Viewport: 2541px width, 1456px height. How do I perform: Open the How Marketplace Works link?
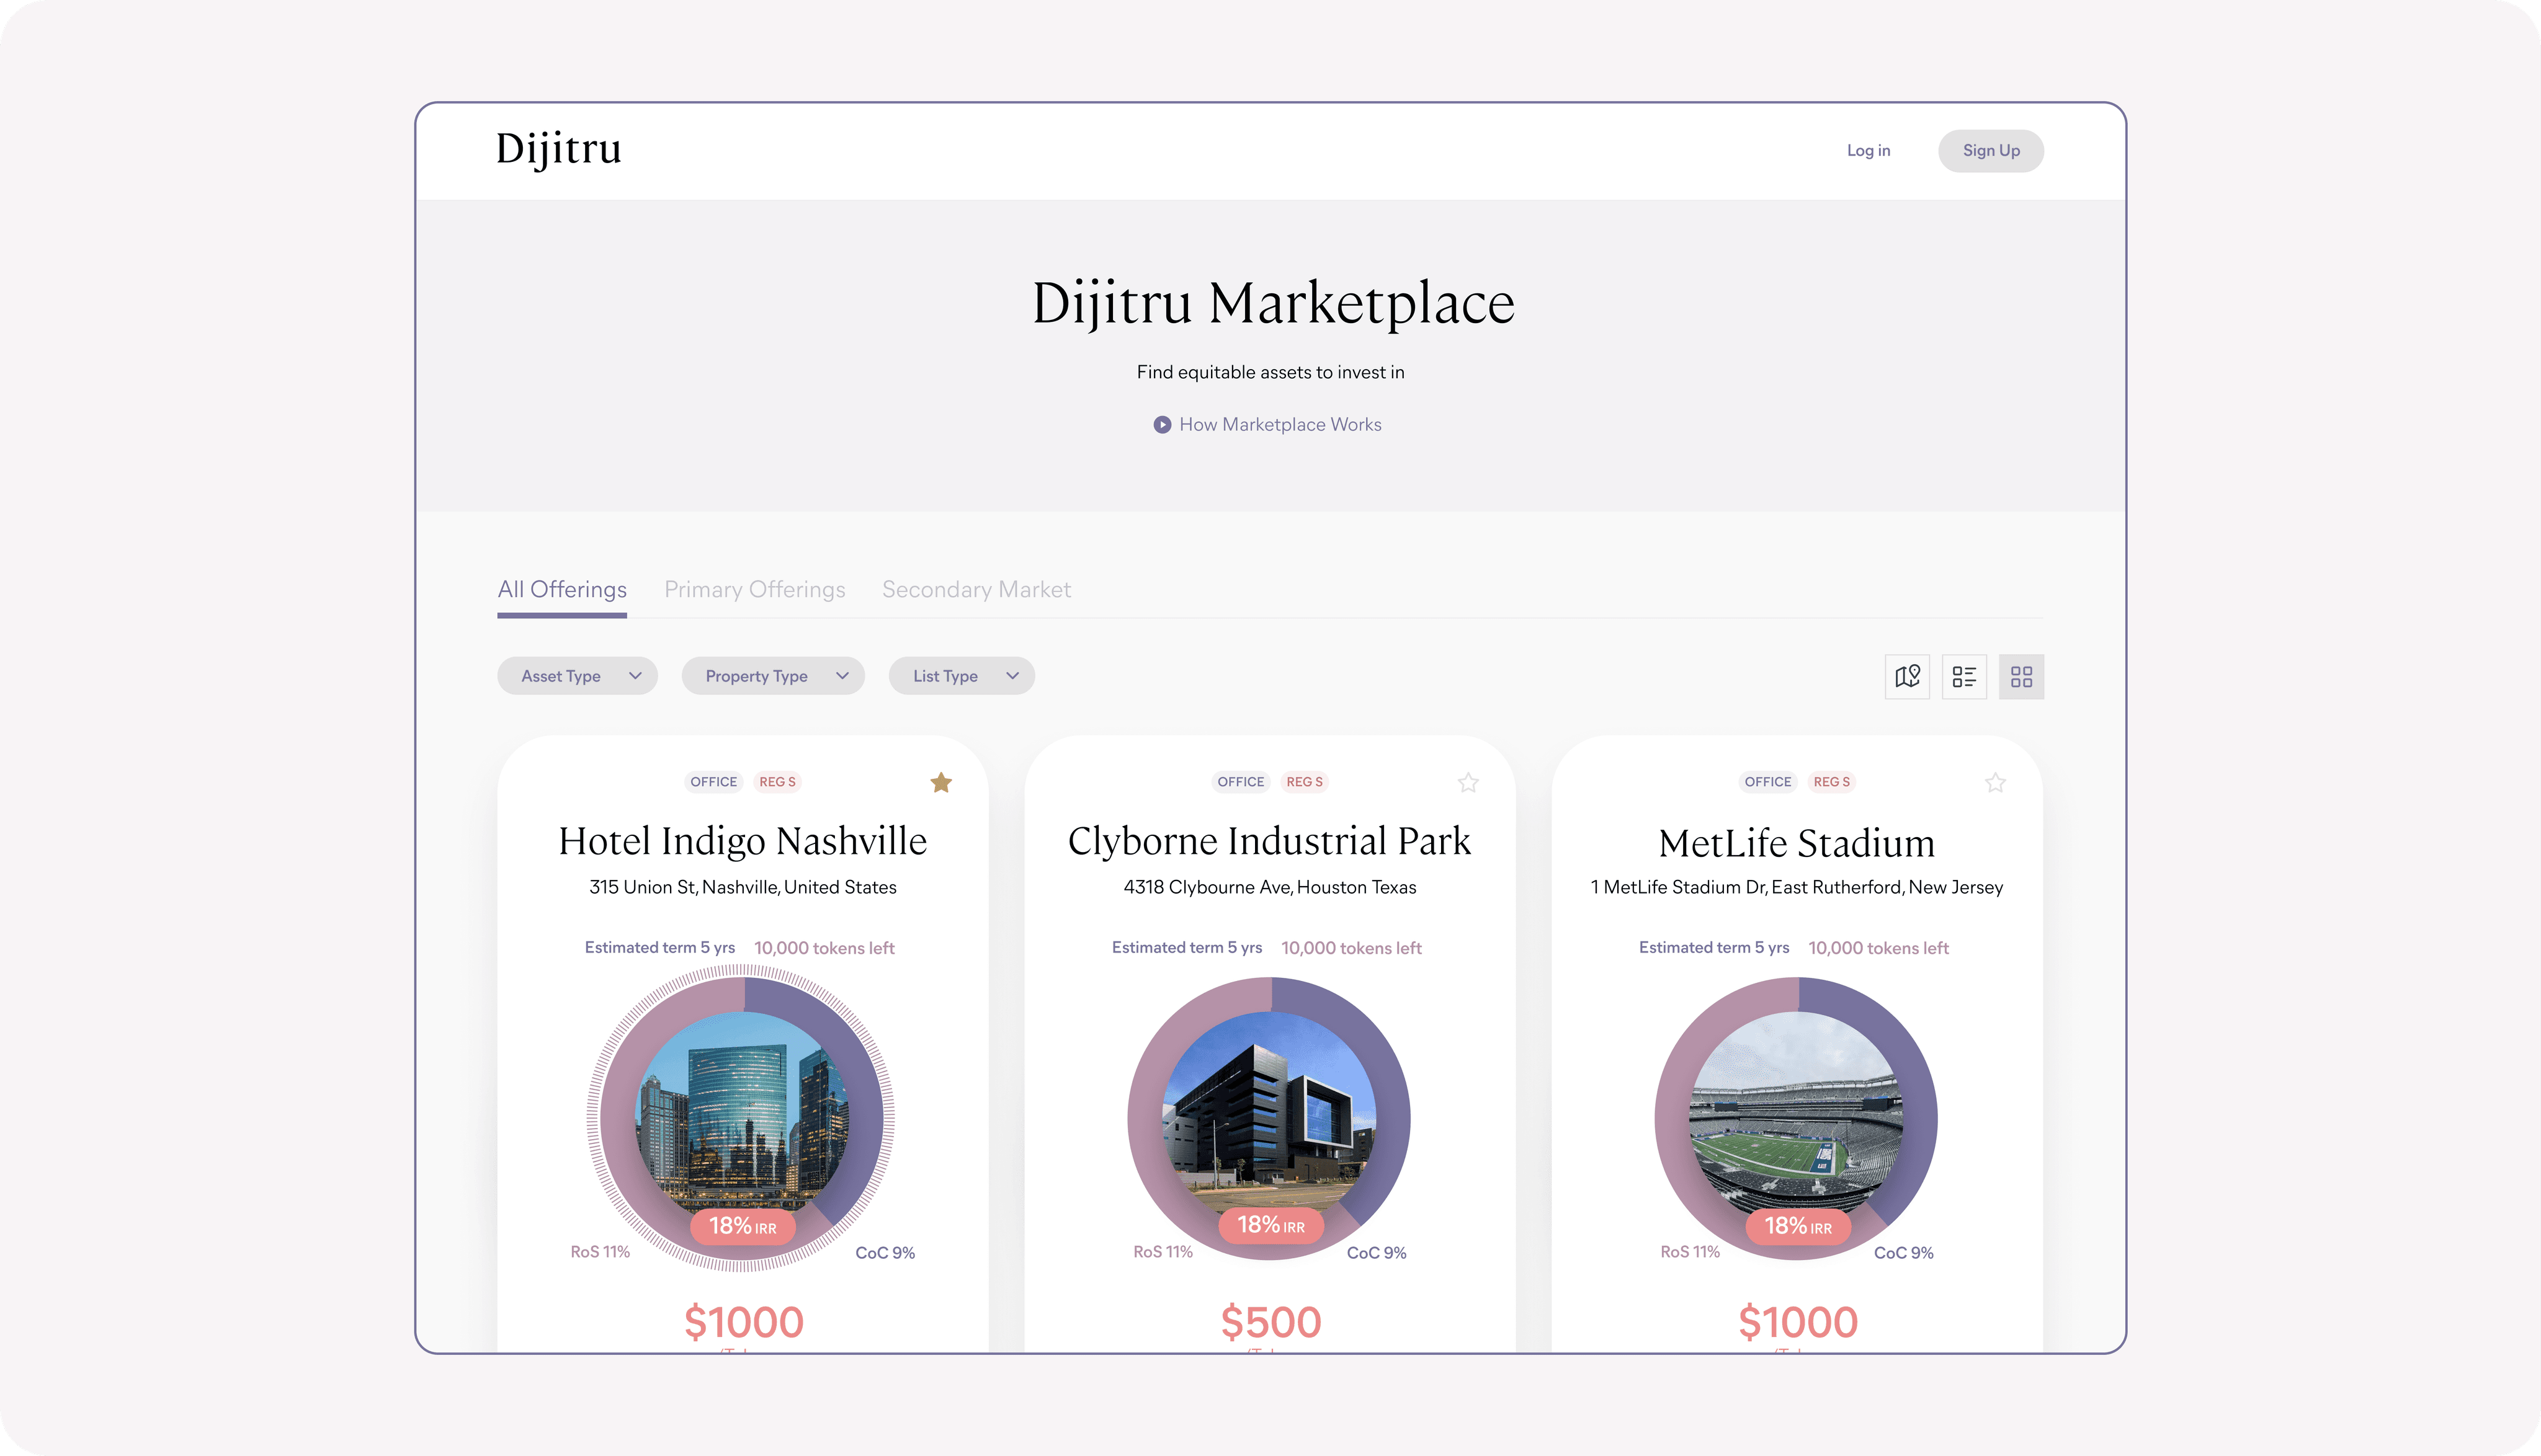(x=1280, y=425)
